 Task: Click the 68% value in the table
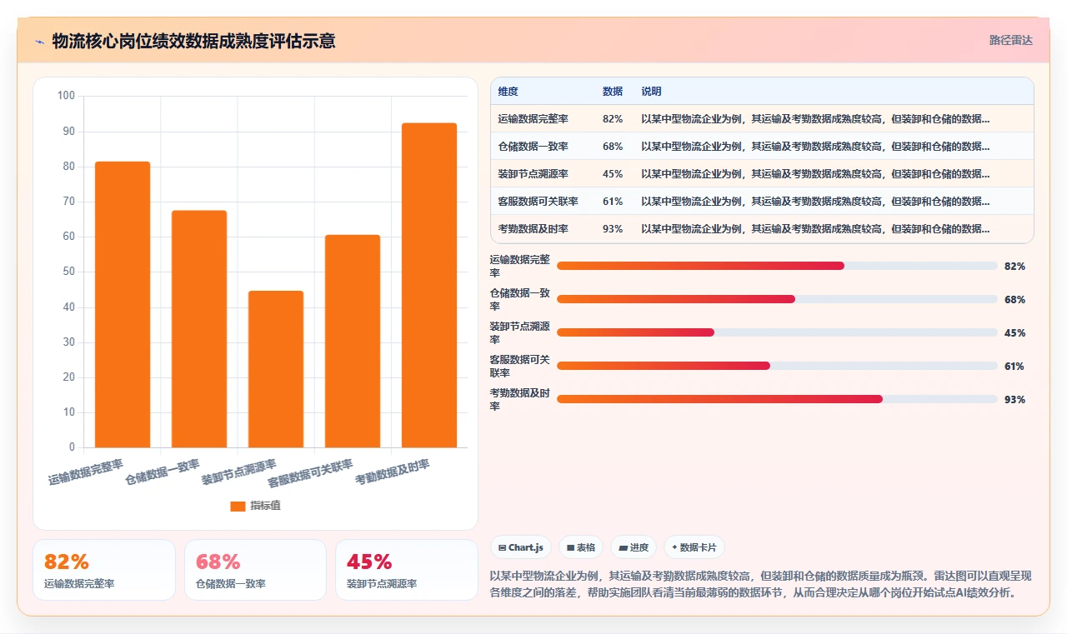click(x=613, y=147)
